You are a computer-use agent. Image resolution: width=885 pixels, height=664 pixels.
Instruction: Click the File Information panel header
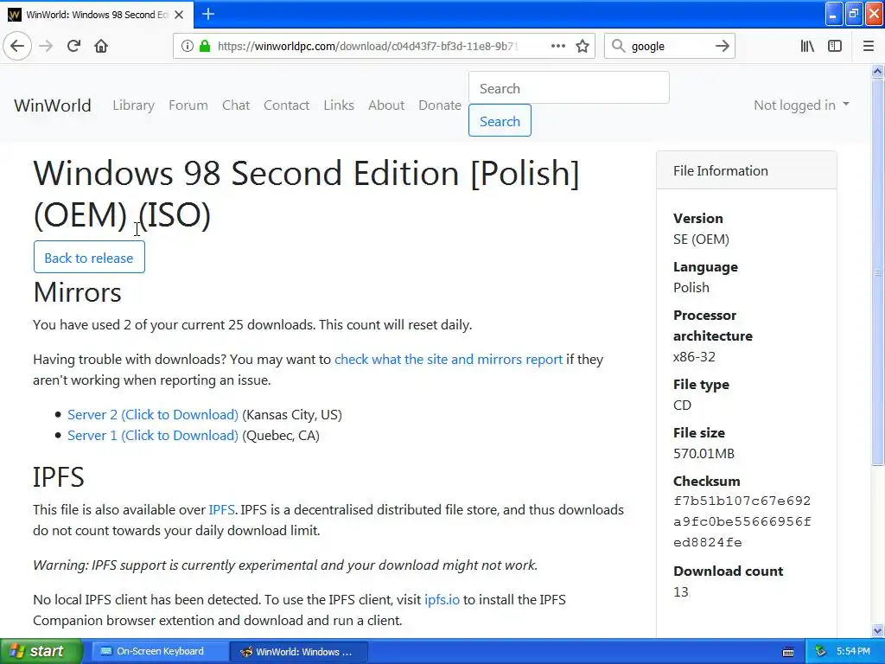(x=746, y=170)
